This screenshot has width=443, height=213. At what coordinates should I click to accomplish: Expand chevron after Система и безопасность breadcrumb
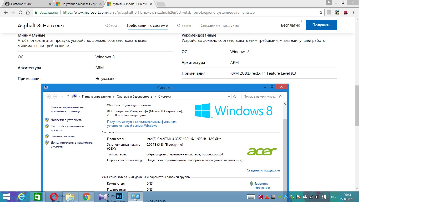155,97
